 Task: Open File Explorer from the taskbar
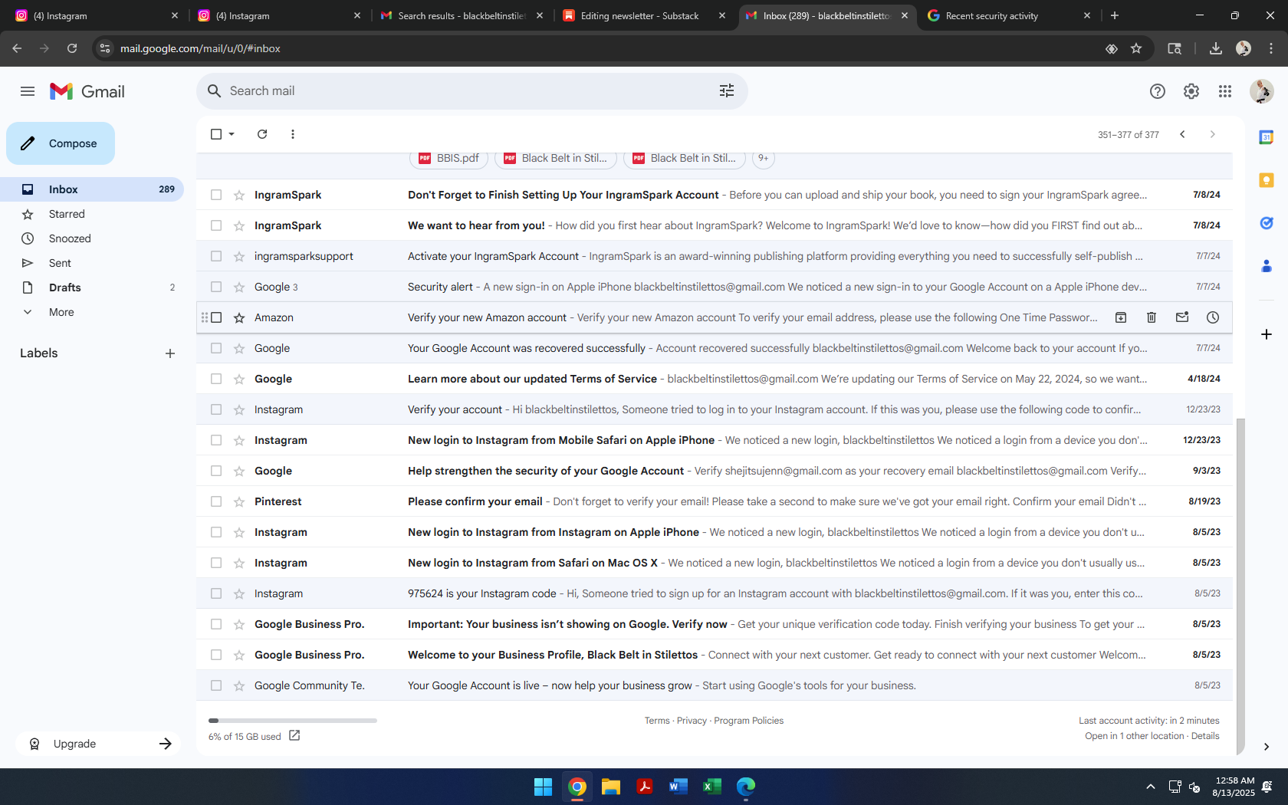coord(611,787)
